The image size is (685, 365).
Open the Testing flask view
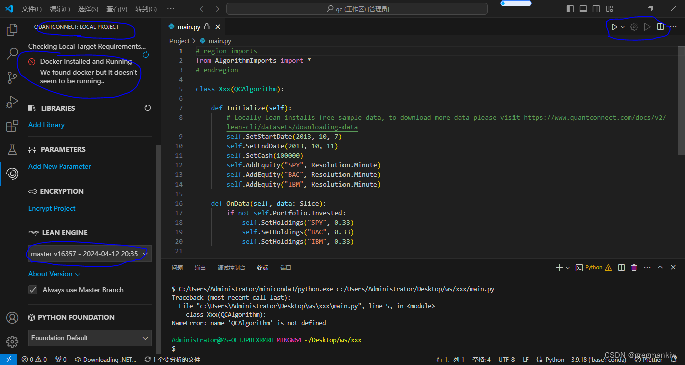(12, 150)
